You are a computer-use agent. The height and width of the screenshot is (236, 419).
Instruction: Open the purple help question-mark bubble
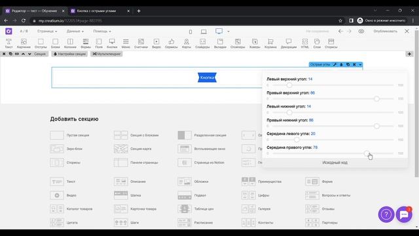[386, 214]
